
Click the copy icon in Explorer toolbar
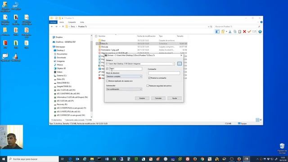point(235,31)
